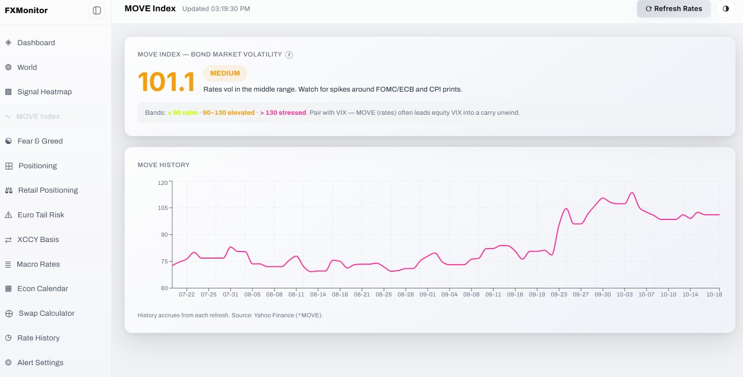This screenshot has width=743, height=377.
Task: Click the FXMonitor logo text
Action: [26, 10]
